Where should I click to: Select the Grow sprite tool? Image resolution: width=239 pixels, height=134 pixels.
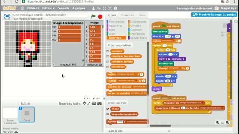point(105,8)
